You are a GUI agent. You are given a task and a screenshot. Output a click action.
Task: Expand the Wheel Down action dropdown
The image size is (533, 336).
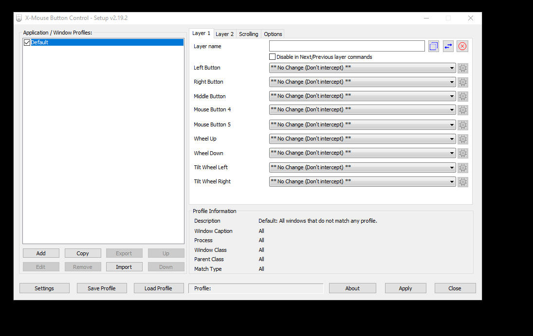tap(362, 153)
